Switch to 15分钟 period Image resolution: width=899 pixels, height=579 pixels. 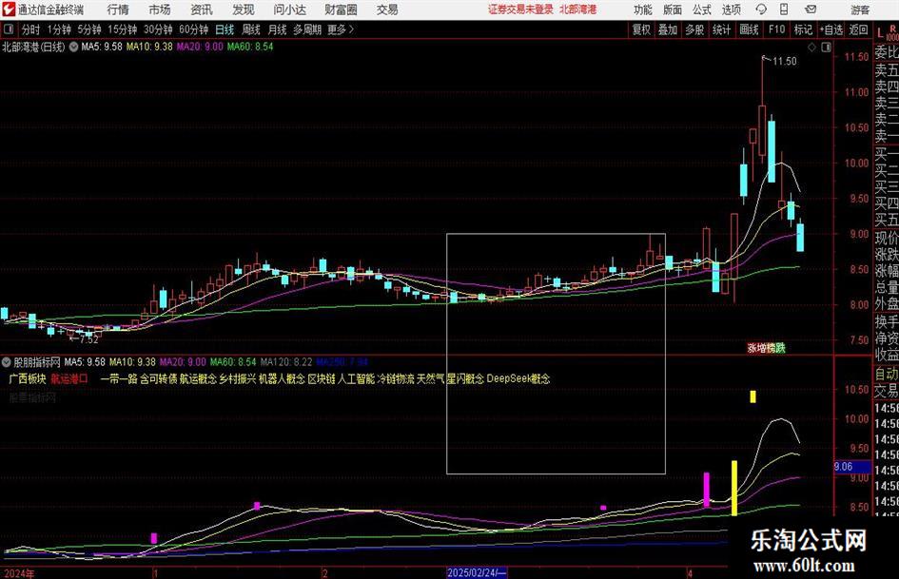pos(122,29)
